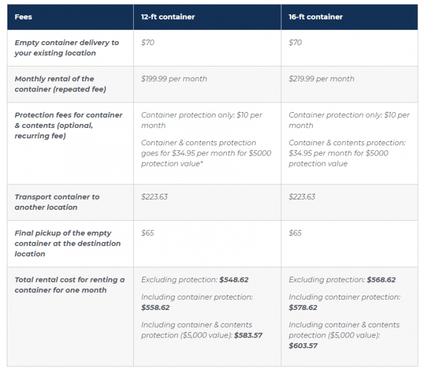The image size is (439, 370).
Task: Click the "Protection fees for container & contents" label
Action: pyautogui.click(x=68, y=125)
